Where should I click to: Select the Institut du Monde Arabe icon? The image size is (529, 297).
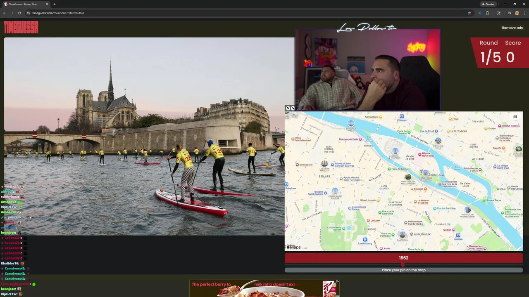pos(467,210)
